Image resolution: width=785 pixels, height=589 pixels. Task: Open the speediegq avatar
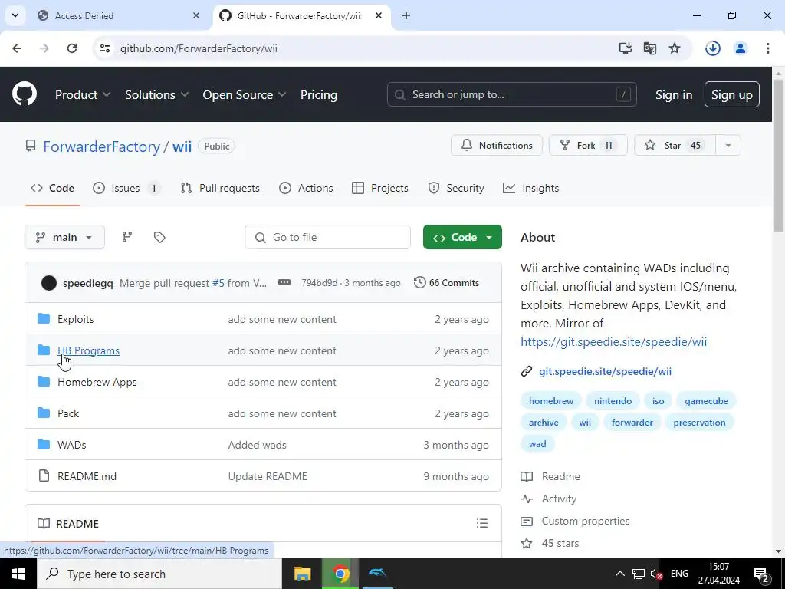[x=48, y=283]
